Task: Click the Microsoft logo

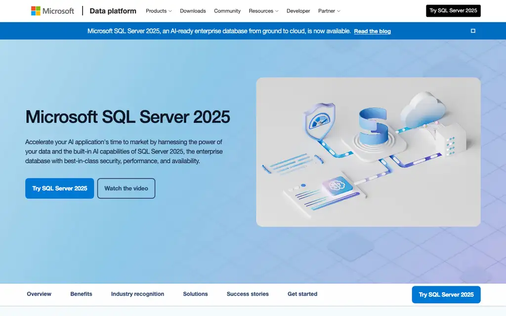Action: (52, 11)
